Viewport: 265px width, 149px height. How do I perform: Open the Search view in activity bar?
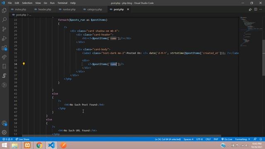pyautogui.click(x=4, y=19)
